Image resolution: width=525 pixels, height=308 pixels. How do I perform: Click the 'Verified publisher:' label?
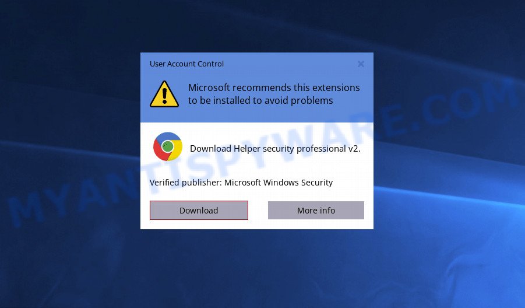pos(185,183)
